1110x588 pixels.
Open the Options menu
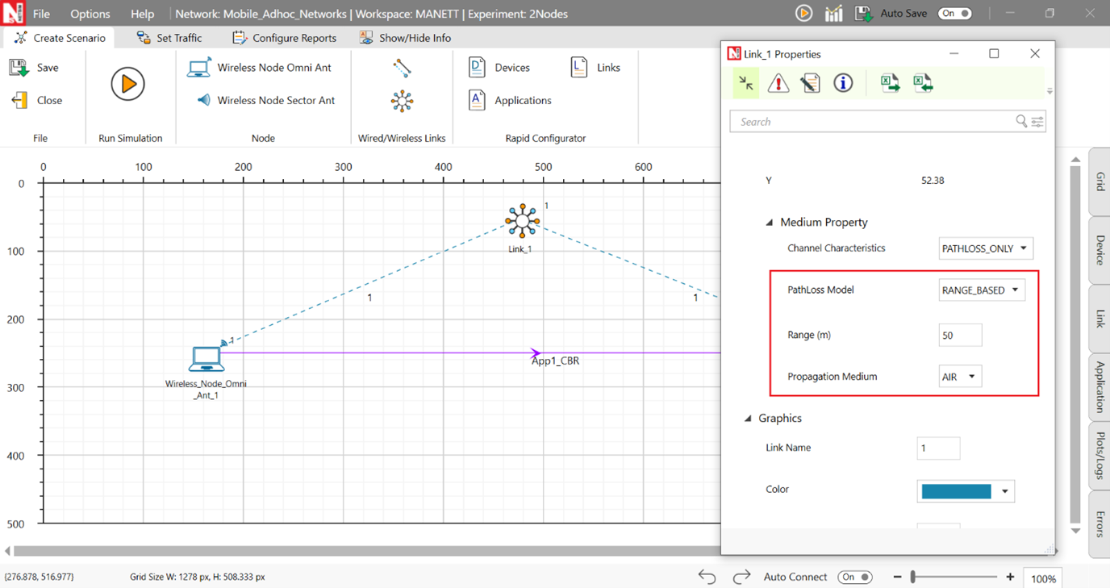point(90,14)
